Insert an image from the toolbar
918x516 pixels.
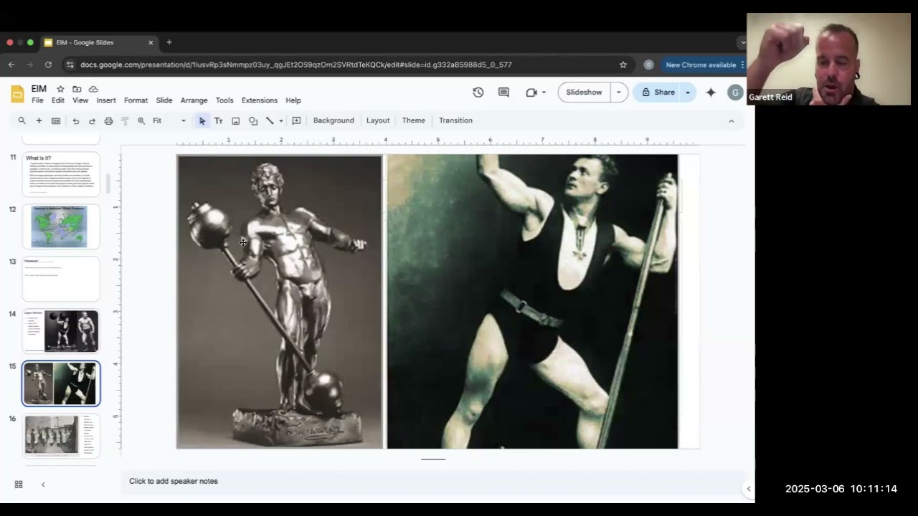click(x=235, y=121)
